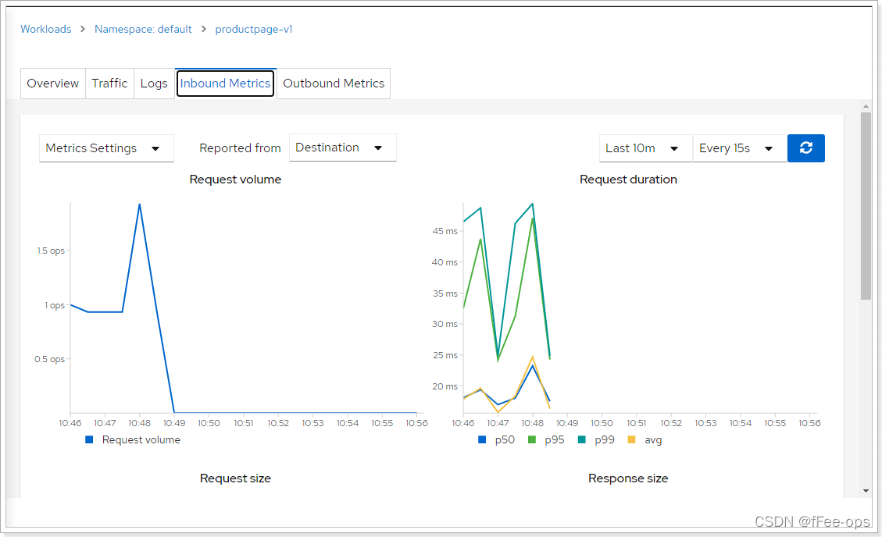Click the Request volume chart title
This screenshot has height=537, width=882.
pyautogui.click(x=235, y=180)
